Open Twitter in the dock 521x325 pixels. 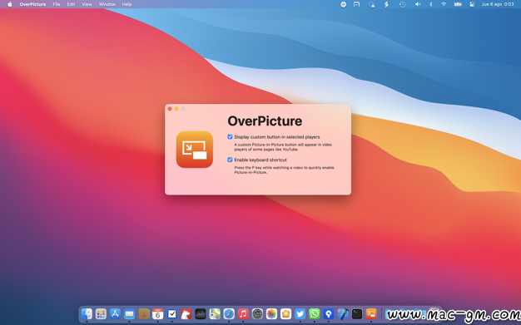pos(300,313)
